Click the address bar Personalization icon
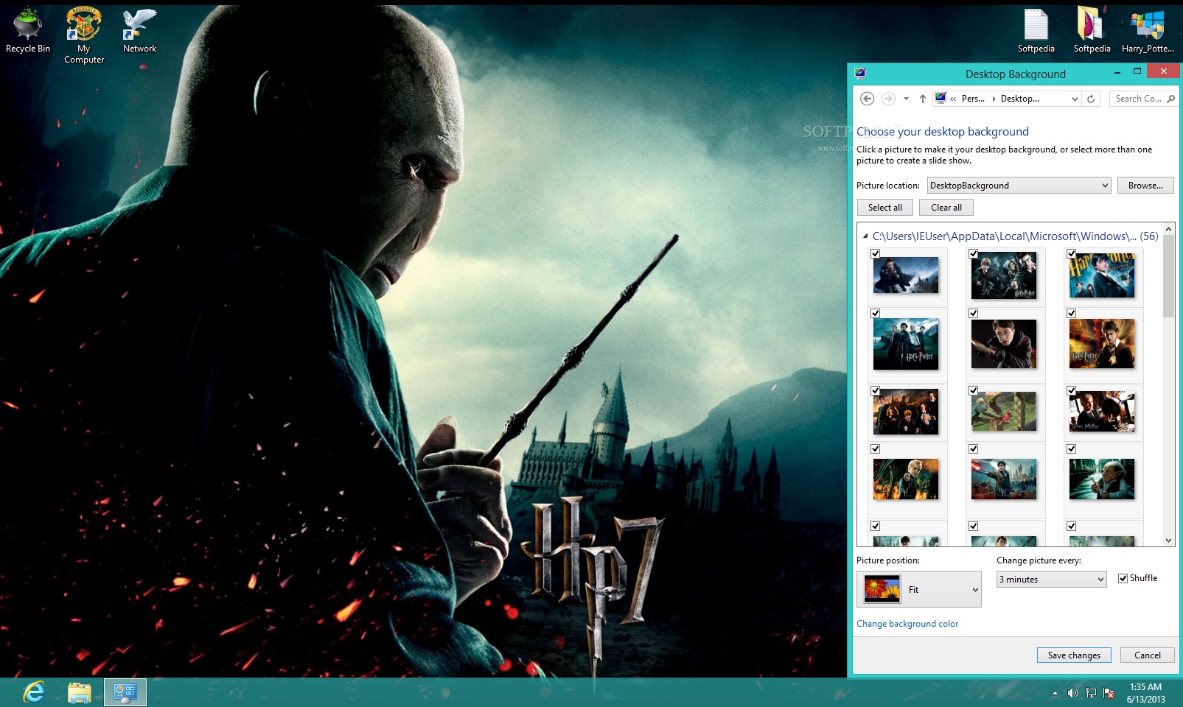Screen dimensions: 1183x707 pyautogui.click(x=941, y=98)
